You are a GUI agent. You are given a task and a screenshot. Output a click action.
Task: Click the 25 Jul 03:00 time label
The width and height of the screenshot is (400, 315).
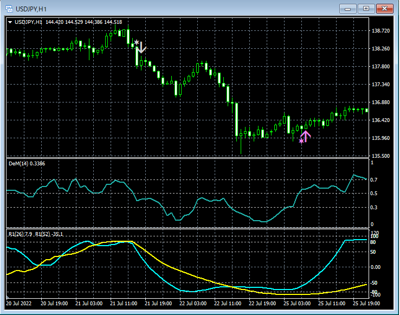[x=298, y=304]
